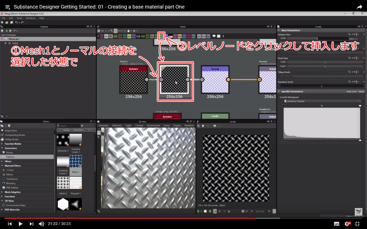Open the 3D View Environment menu
The height and width of the screenshot is (229, 367).
(x=153, y=126)
